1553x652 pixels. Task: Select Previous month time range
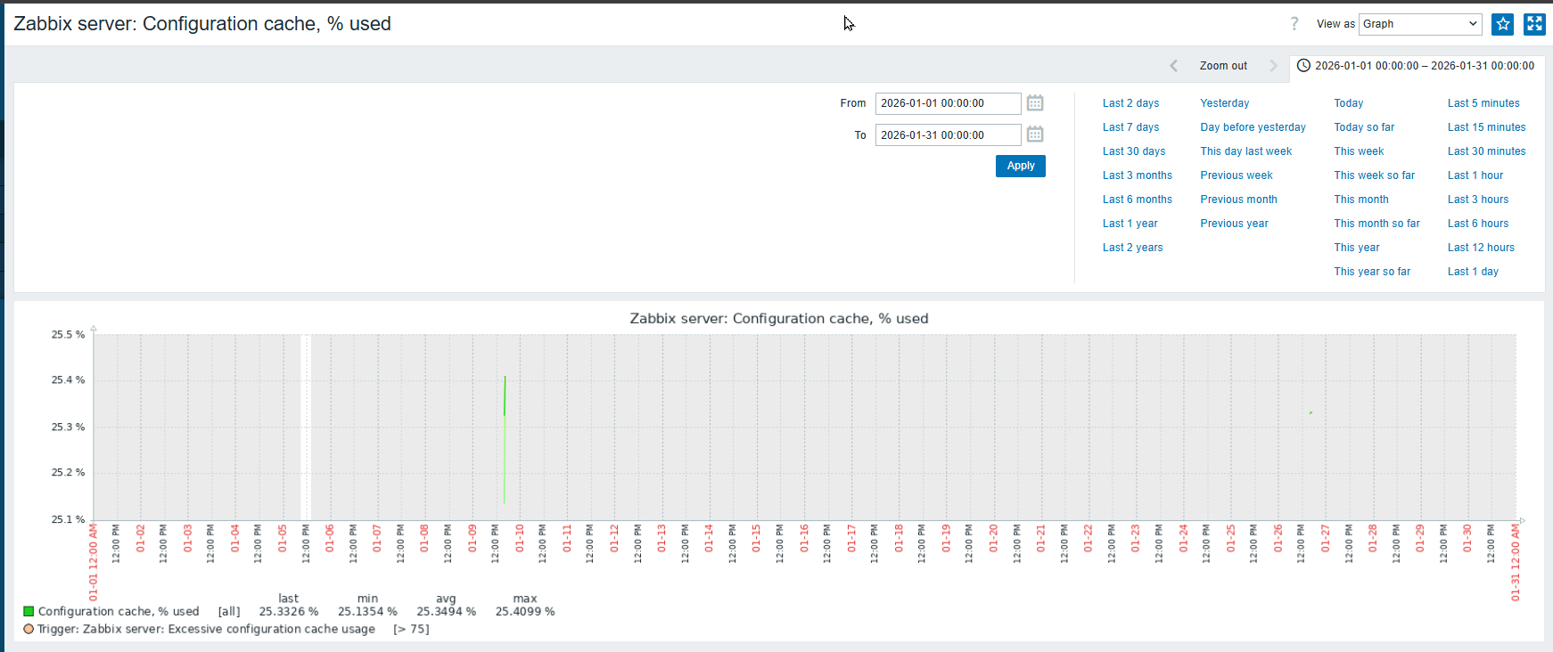click(1238, 200)
